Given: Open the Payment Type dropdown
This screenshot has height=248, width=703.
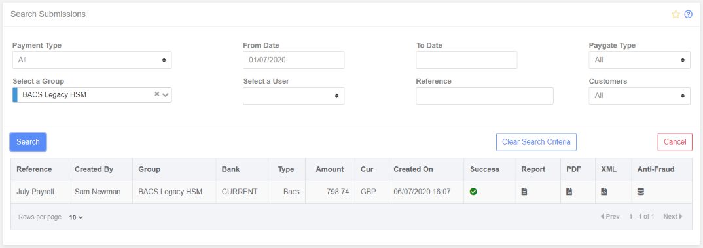Looking at the screenshot, I should [92, 60].
